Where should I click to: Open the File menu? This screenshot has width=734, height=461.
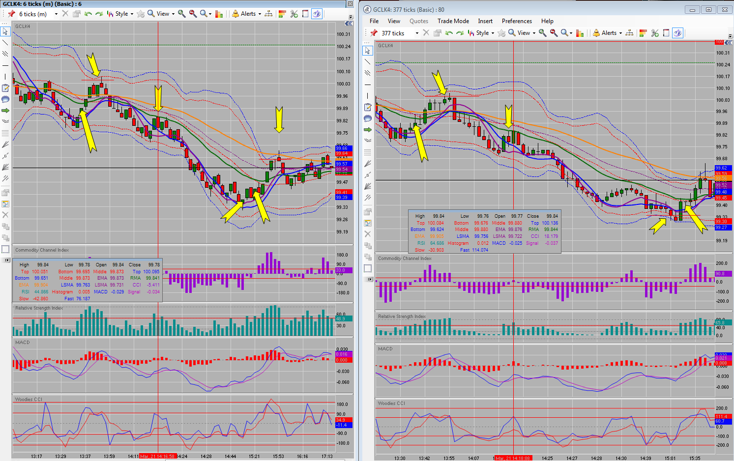tap(374, 21)
